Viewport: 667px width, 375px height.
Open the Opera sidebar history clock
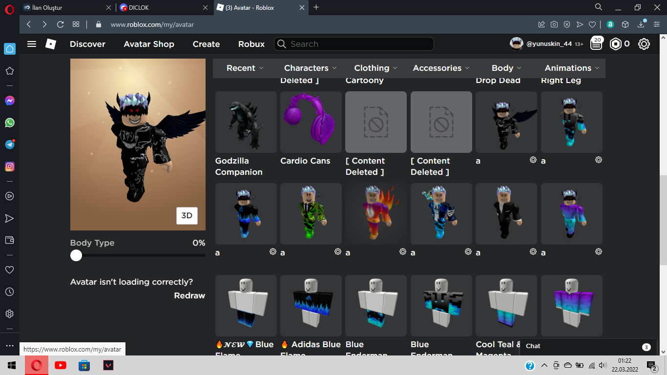(10, 292)
